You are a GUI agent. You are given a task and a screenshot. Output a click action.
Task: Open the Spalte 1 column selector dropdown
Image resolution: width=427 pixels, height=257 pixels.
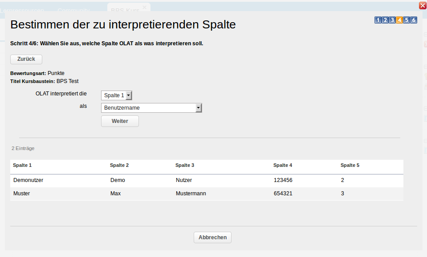116,95
